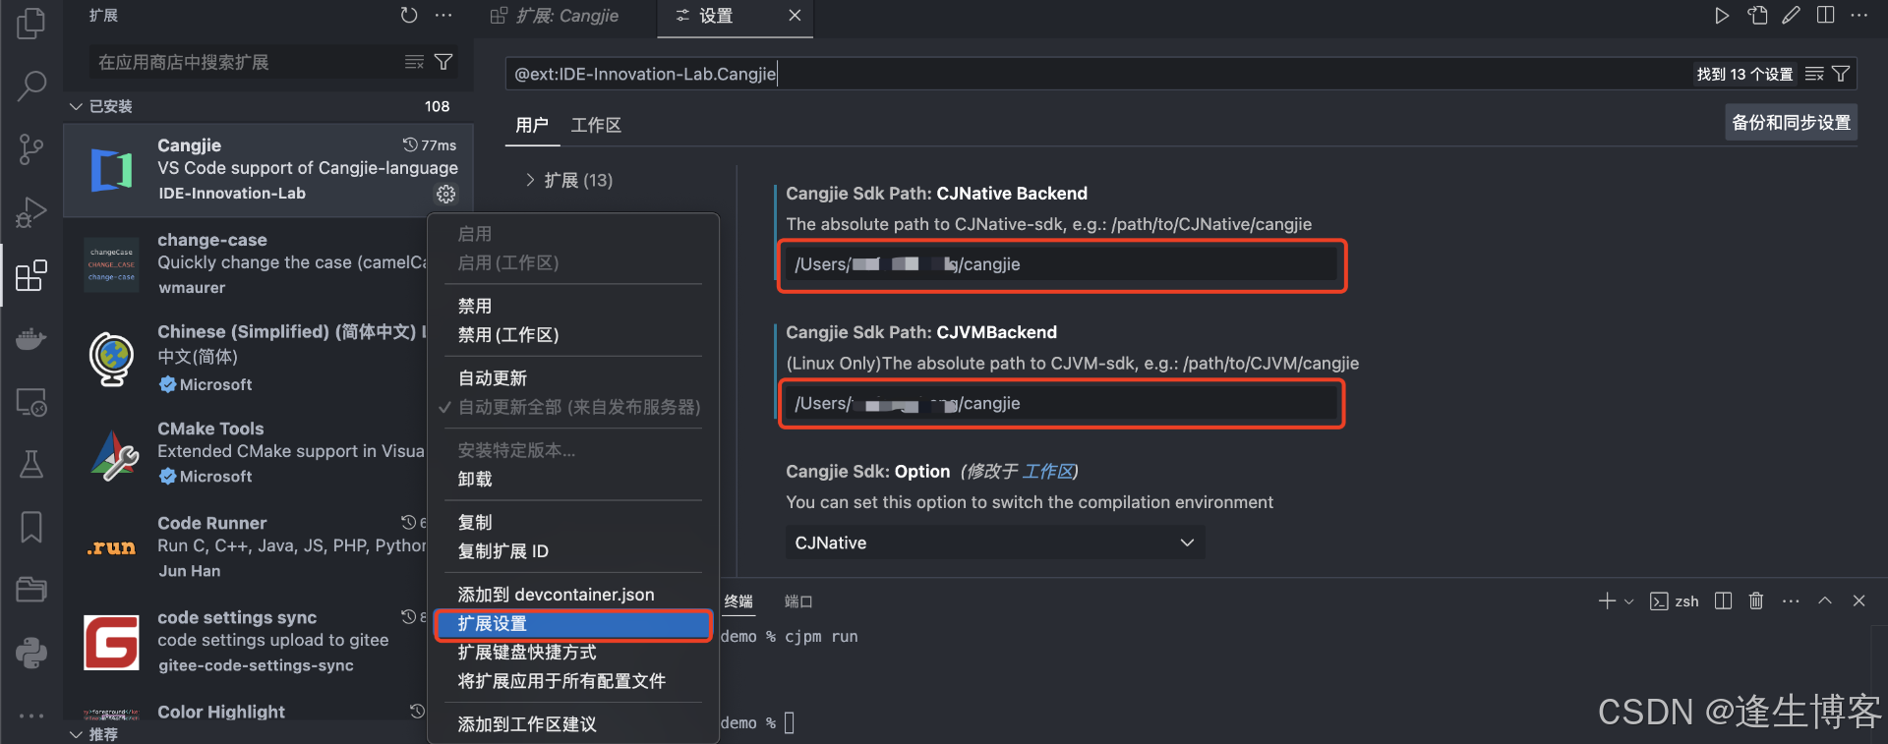Viewport: 1888px width, 744px height.
Task: Switch to the 用户 settings tab
Action: (532, 125)
